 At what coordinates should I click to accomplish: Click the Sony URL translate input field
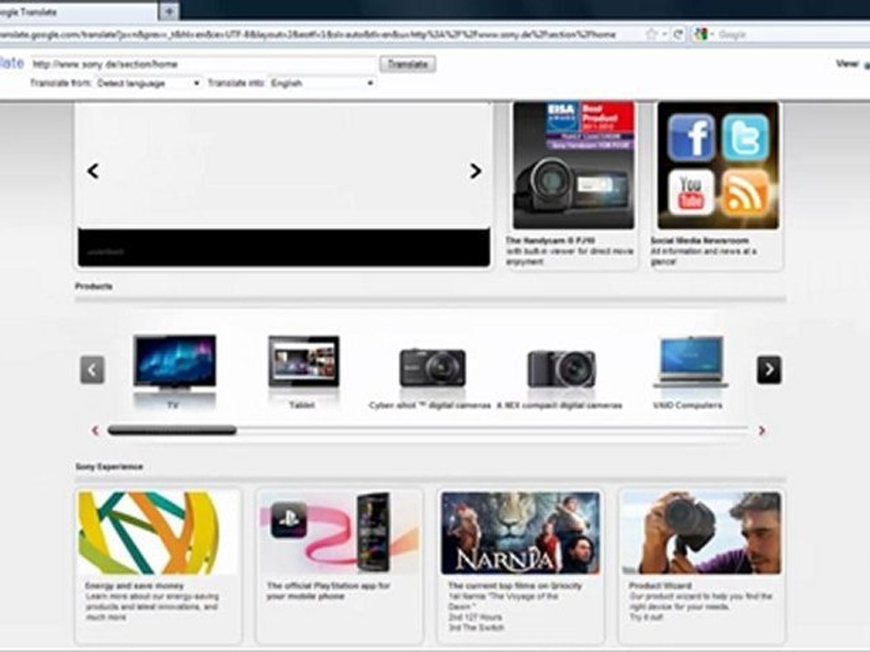click(x=203, y=64)
